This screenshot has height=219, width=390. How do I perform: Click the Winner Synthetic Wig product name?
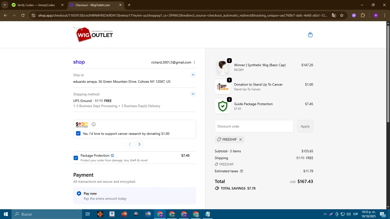pos(260,65)
